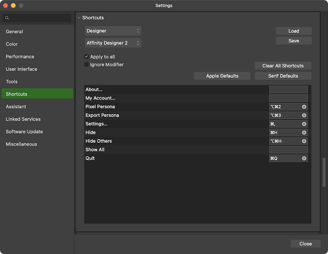Image resolution: width=328 pixels, height=254 pixels.
Task: Delete the Settings... shortcut via the X icon
Action: click(304, 124)
